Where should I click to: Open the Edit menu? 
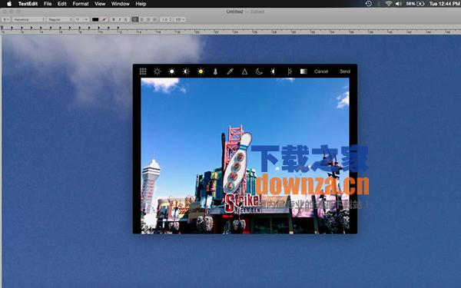click(x=62, y=4)
